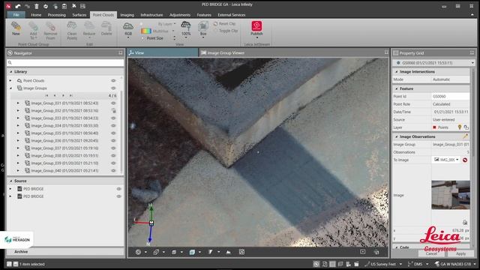This screenshot has width=480, height=270.
Task: Hide Image_Group_031 with its eye icon
Action: pyautogui.click(x=113, y=103)
